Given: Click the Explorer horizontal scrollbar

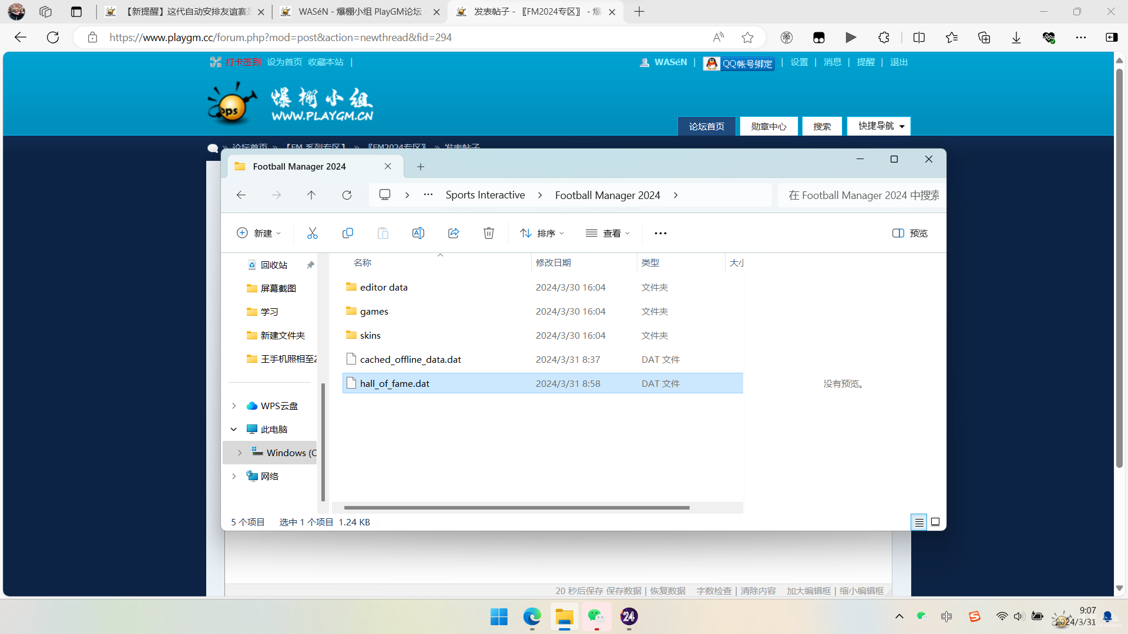Looking at the screenshot, I should [x=517, y=508].
